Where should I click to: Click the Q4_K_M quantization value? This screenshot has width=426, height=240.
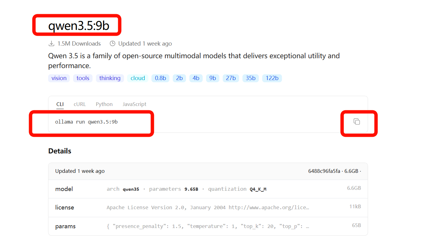click(258, 189)
